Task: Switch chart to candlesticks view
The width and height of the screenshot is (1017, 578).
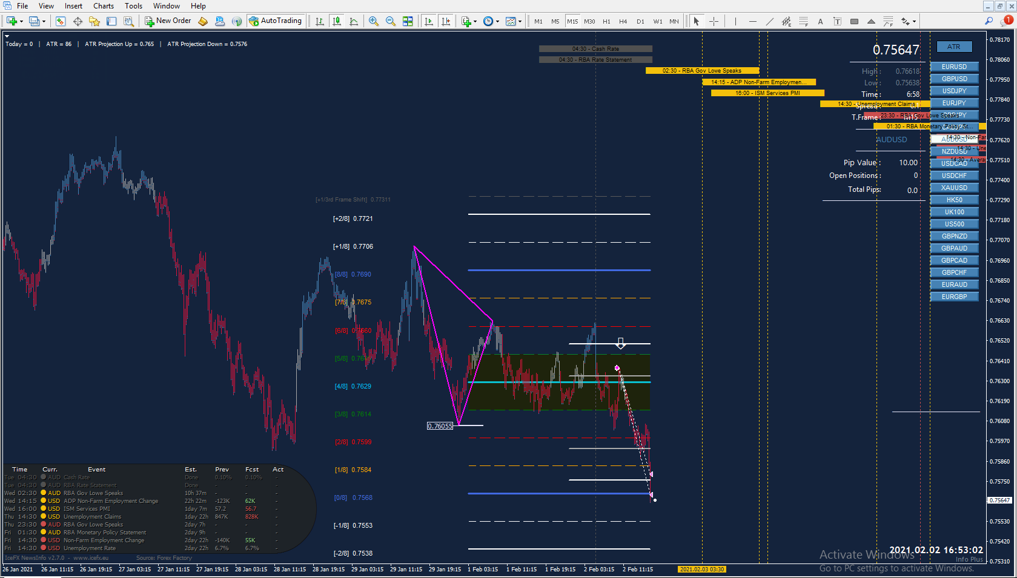Action: (x=337, y=21)
